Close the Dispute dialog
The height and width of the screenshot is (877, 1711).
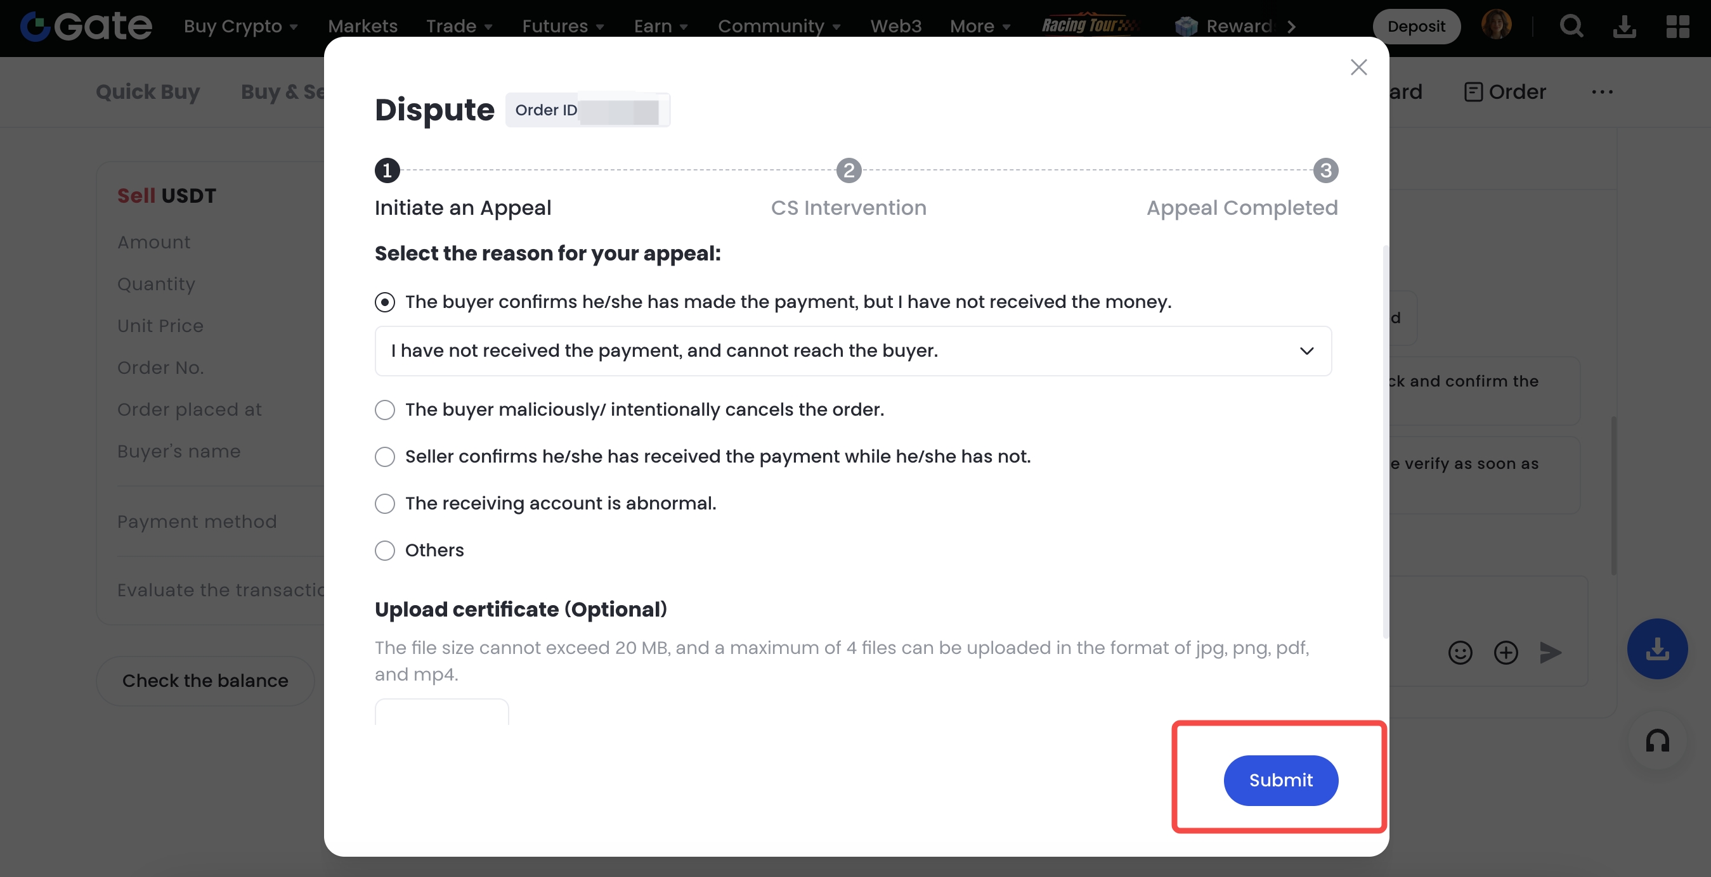tap(1358, 67)
